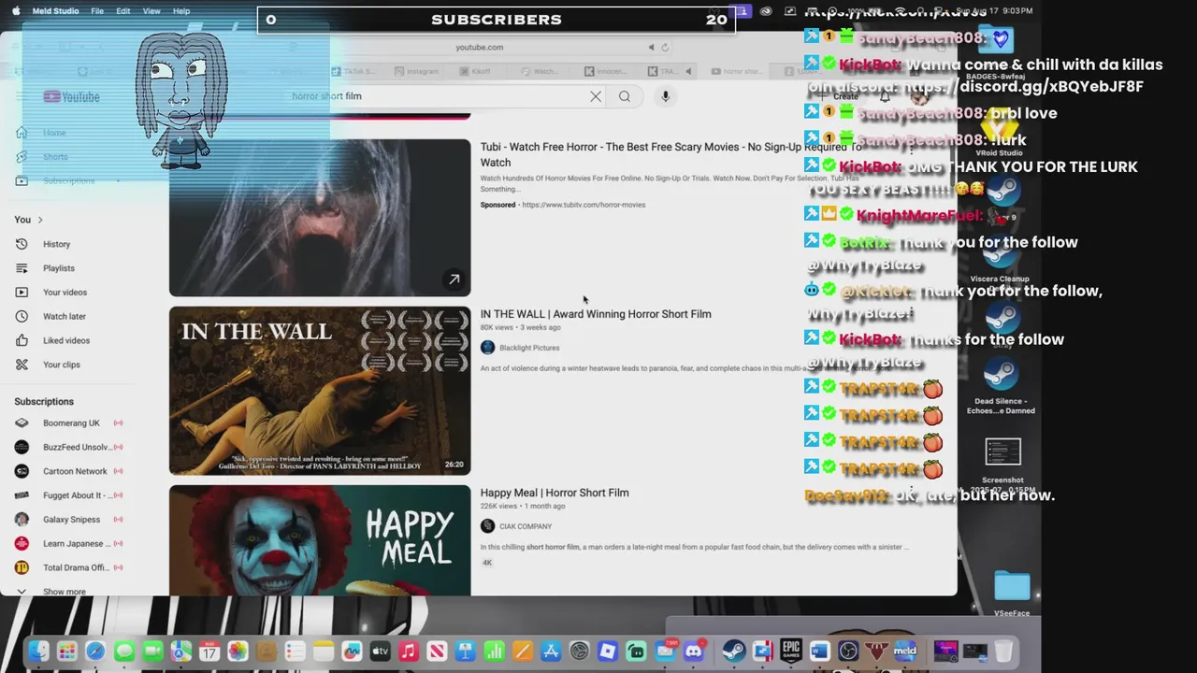
Task: Open the Trash in the Dock
Action: (1003, 652)
